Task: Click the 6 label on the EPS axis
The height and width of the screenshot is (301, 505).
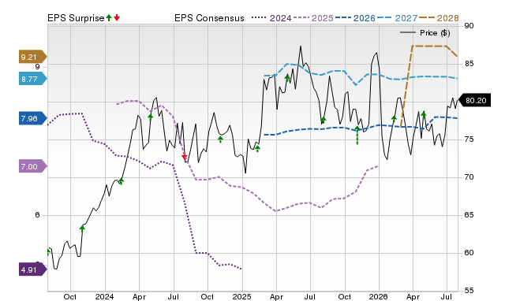Action: click(38, 214)
